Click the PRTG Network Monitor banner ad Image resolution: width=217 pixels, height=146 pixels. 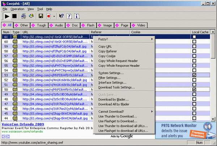[x=186, y=130]
